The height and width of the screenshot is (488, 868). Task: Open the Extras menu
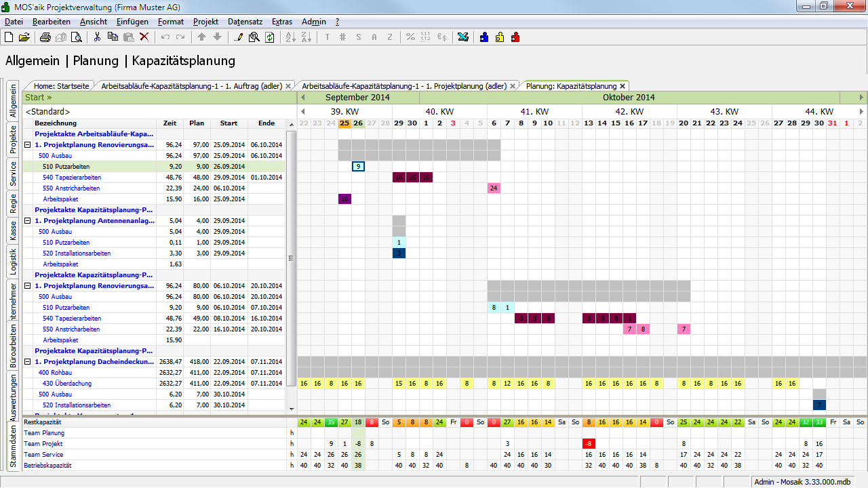click(282, 22)
